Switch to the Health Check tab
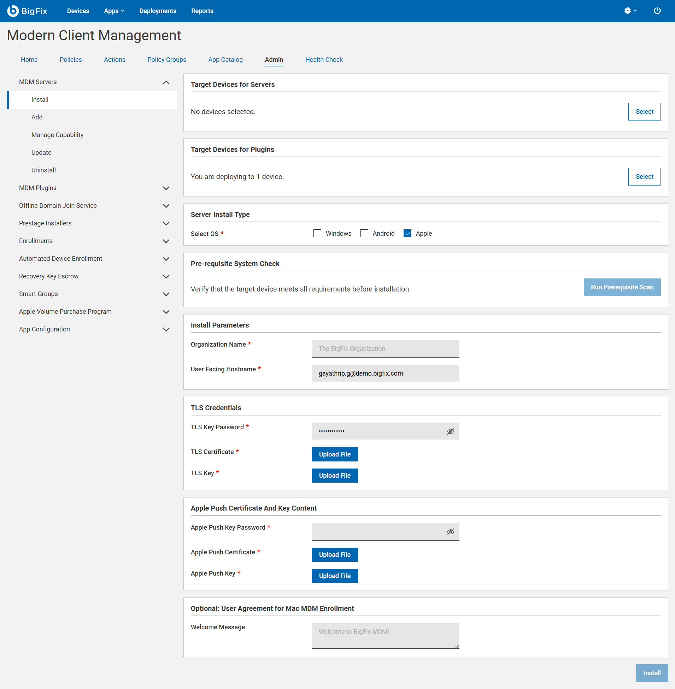The height and width of the screenshot is (689, 675). (x=324, y=60)
